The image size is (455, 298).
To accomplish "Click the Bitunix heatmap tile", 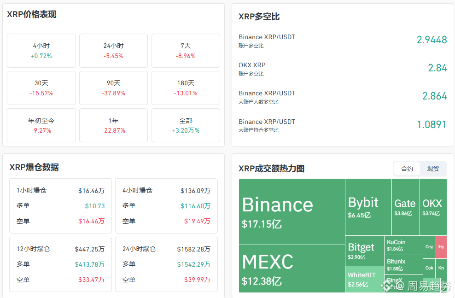I will coord(403,264).
